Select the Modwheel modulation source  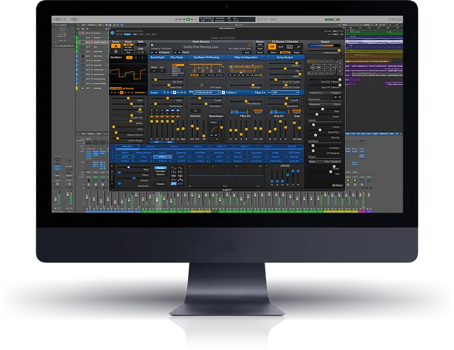click(x=219, y=153)
